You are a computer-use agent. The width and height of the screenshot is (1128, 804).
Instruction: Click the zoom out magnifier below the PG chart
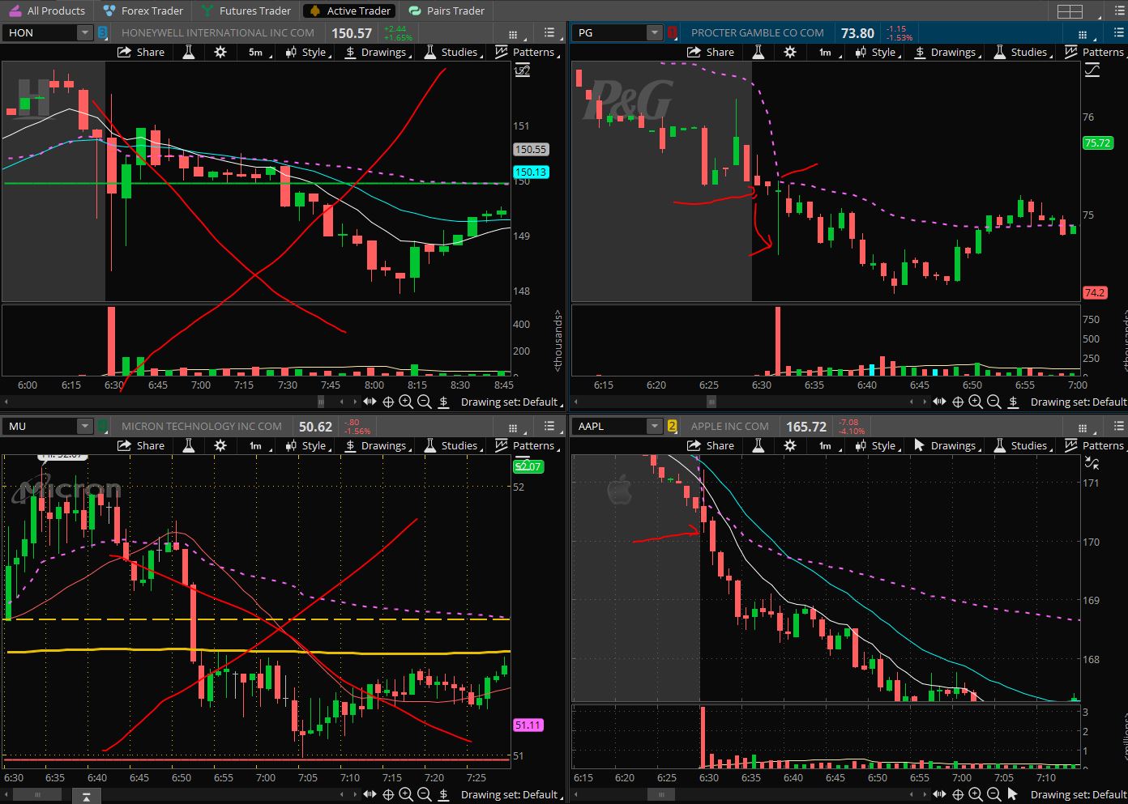pos(993,402)
